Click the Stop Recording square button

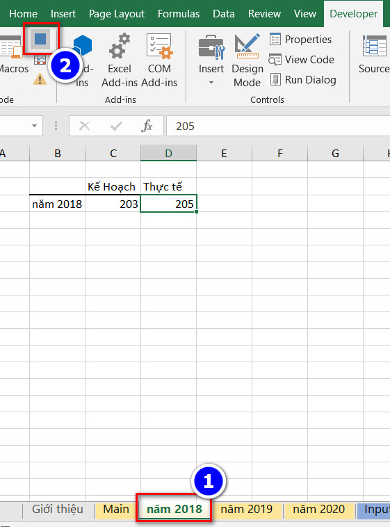point(40,39)
